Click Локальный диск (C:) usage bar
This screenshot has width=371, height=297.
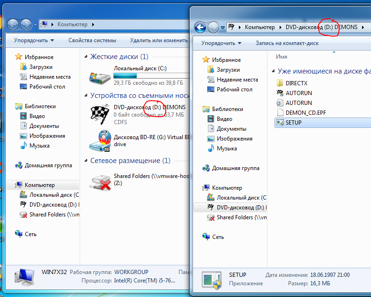click(x=151, y=76)
